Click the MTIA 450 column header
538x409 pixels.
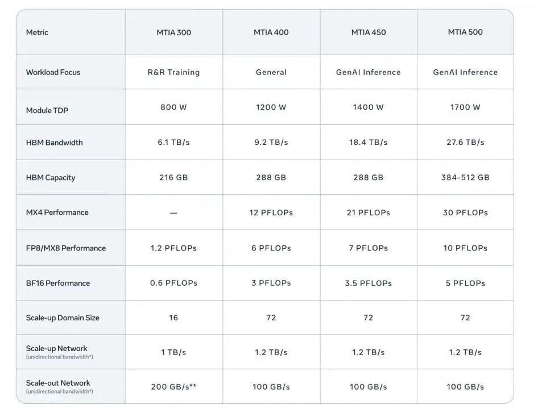click(x=368, y=32)
